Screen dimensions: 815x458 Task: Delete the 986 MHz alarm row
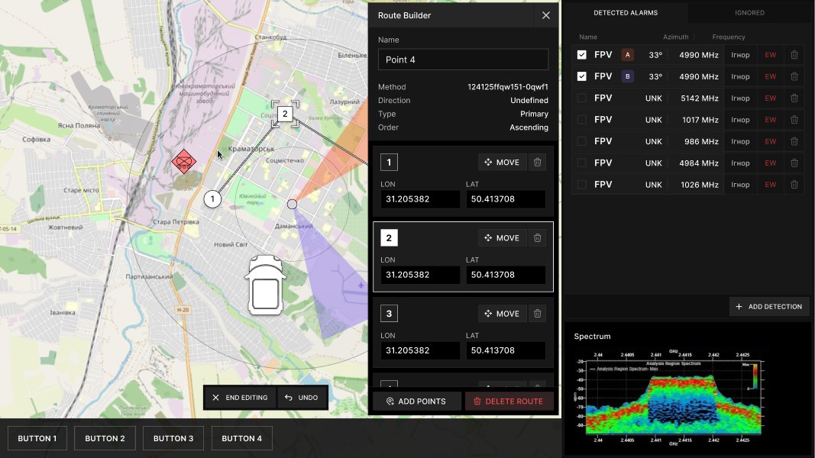[x=794, y=141]
